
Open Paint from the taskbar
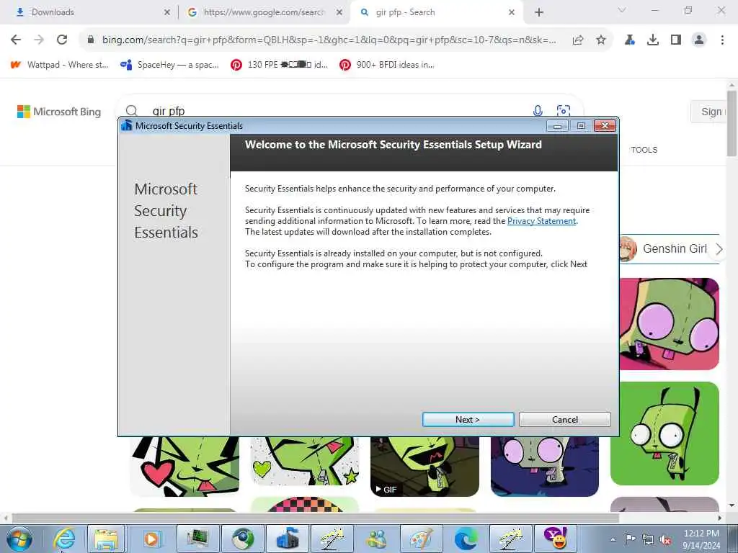coord(422,539)
